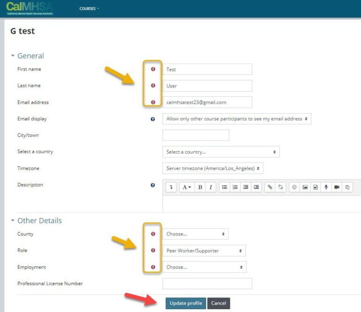361x312 pixels.
Task: Insert an image in Description
Action: [x=305, y=187]
